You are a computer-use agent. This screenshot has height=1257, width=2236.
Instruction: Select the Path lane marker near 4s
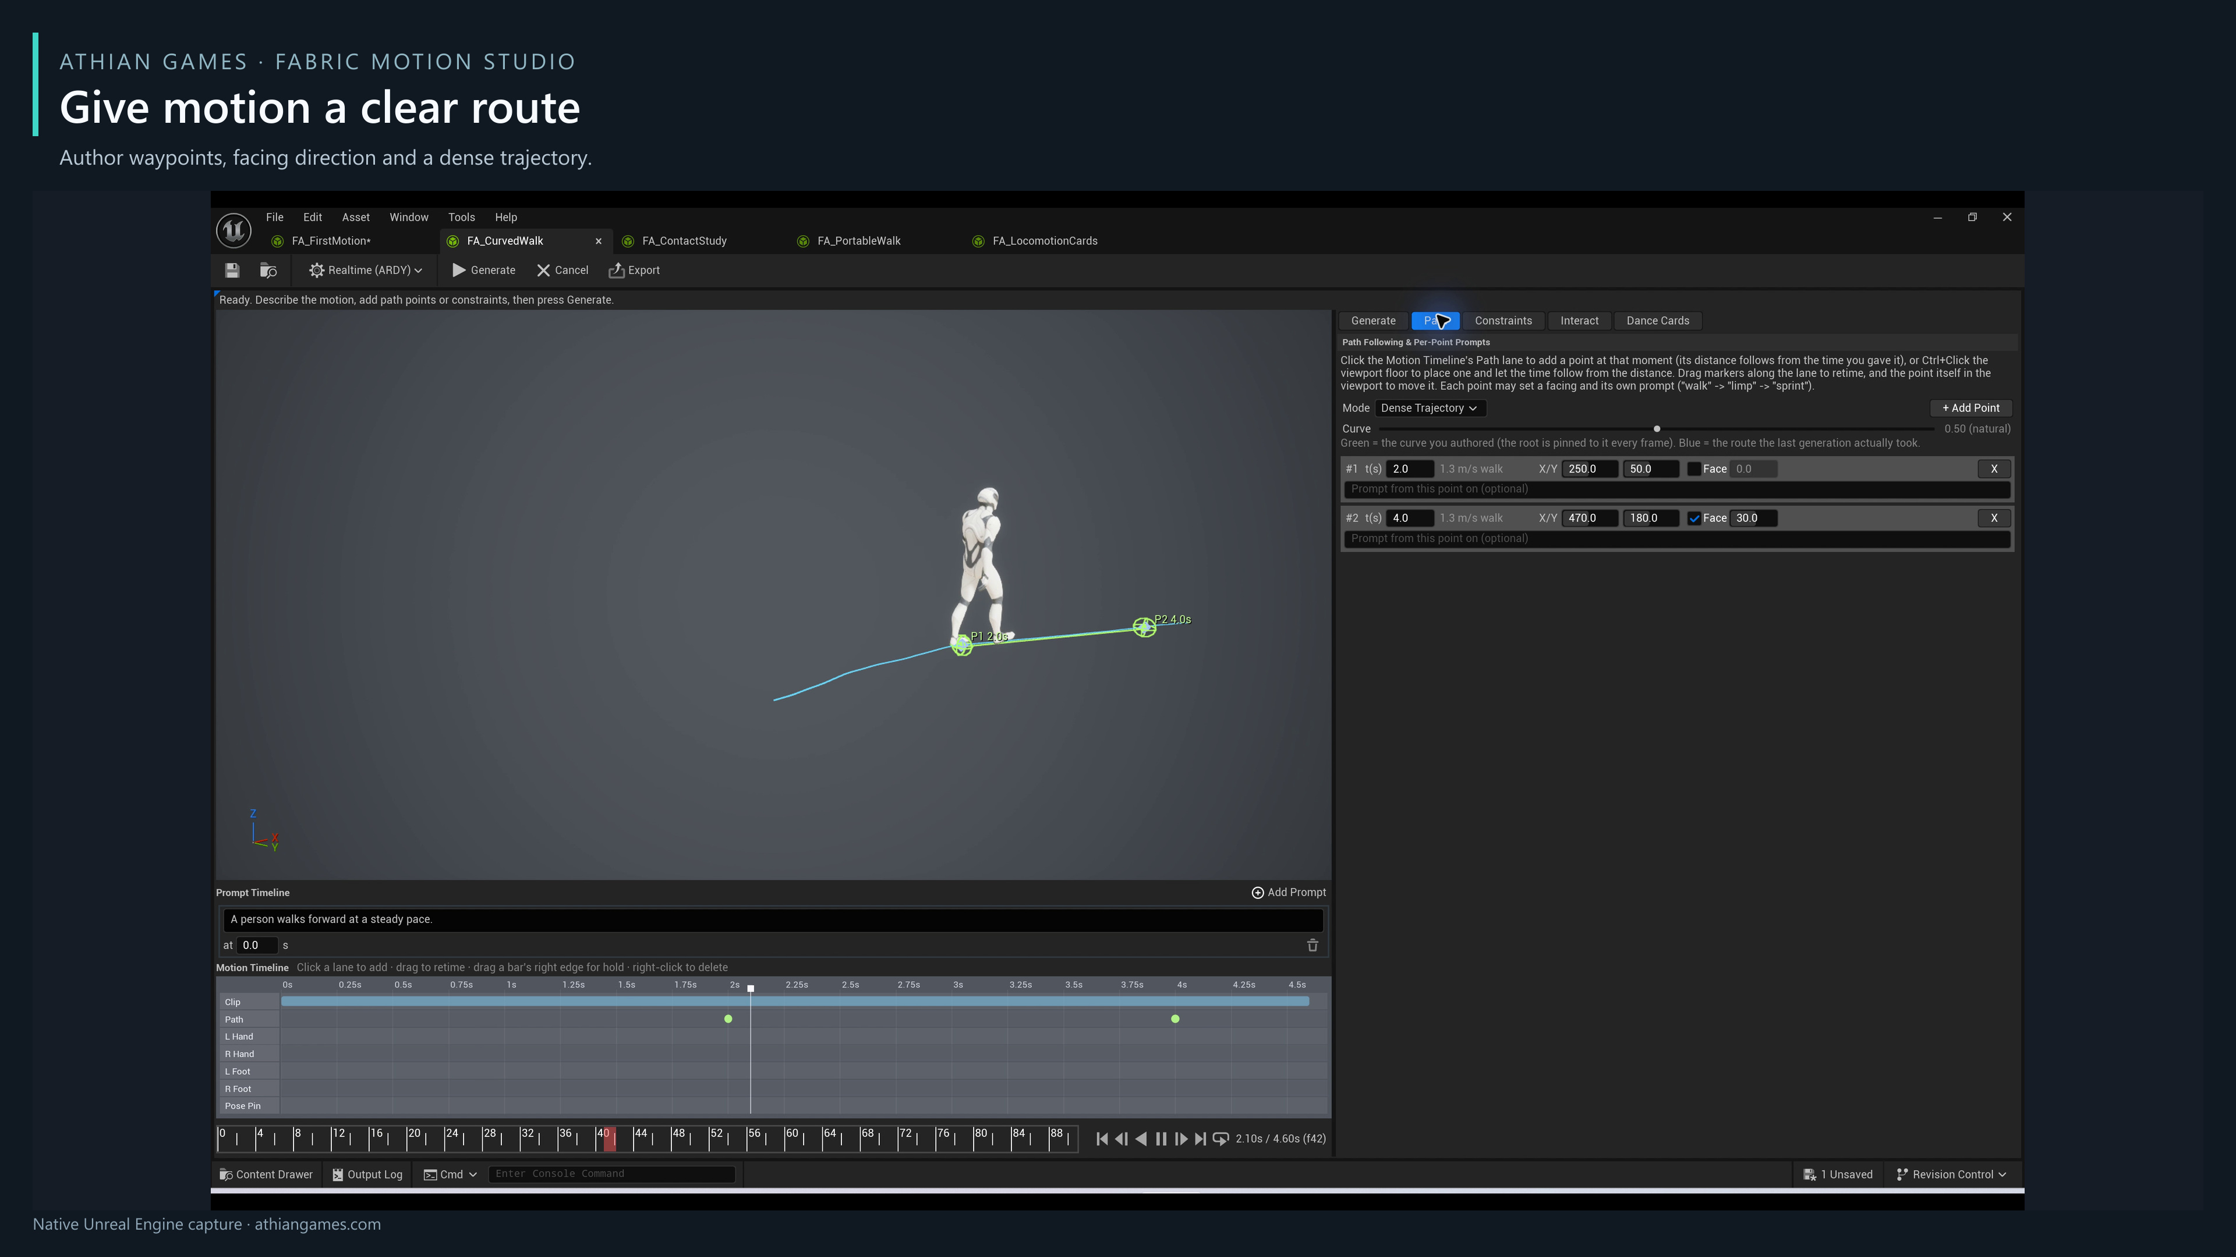pos(1175,1020)
